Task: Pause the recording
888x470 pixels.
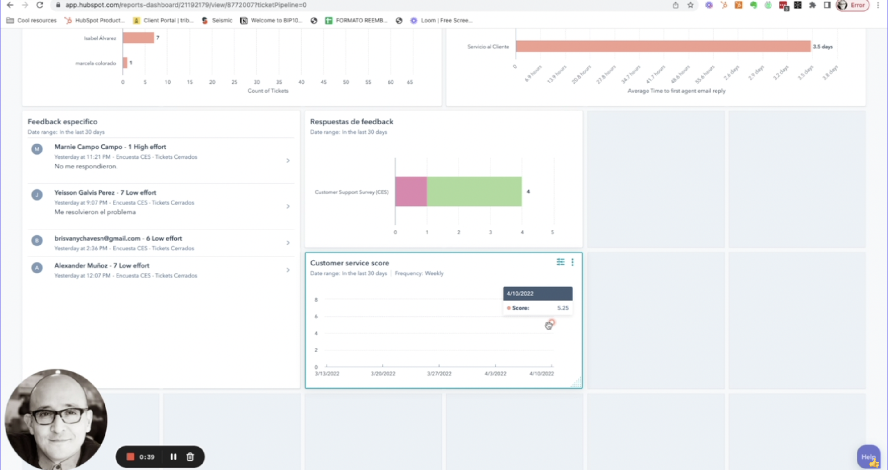Action: click(173, 457)
